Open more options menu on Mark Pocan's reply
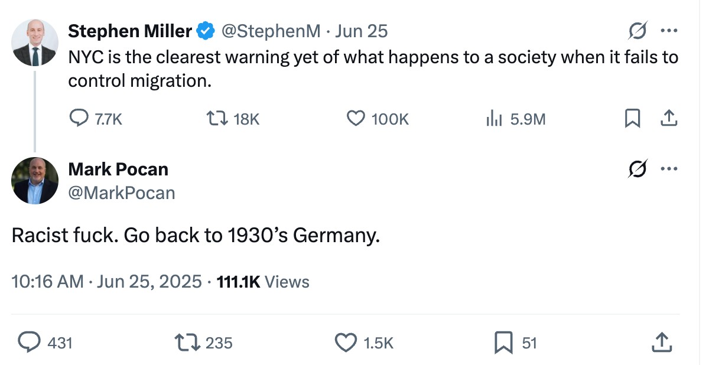This screenshot has width=709, height=365. [669, 170]
